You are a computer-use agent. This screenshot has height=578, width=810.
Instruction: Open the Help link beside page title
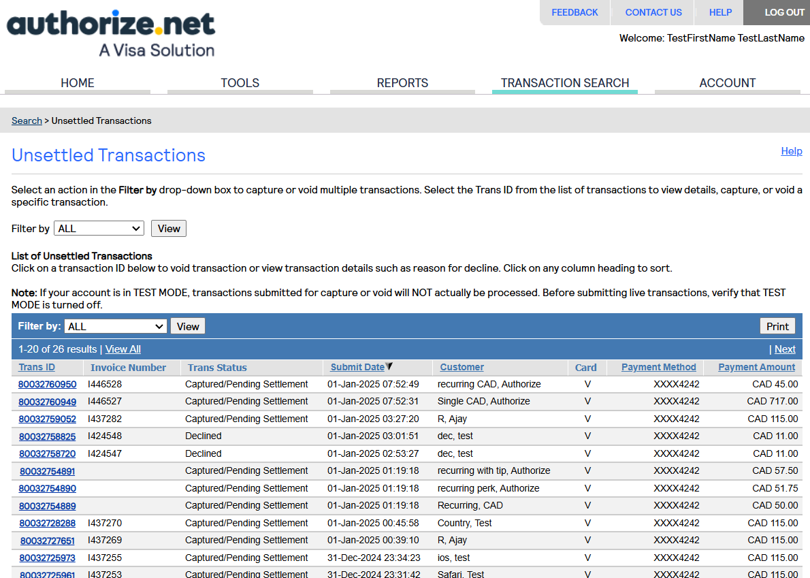click(x=792, y=151)
